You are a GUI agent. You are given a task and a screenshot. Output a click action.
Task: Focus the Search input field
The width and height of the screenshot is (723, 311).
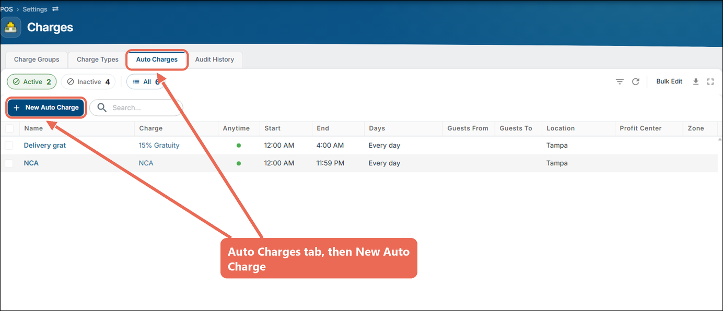click(x=136, y=107)
